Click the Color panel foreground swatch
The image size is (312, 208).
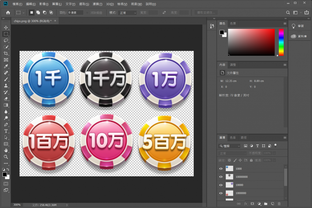[x=222, y=32]
